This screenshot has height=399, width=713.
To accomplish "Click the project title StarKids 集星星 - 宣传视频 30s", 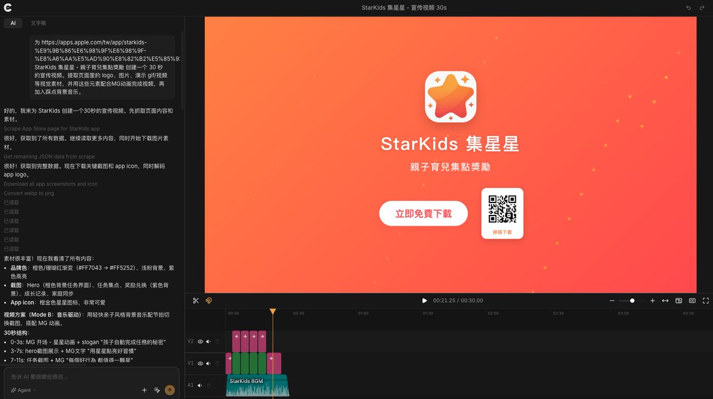I will 404,8.
